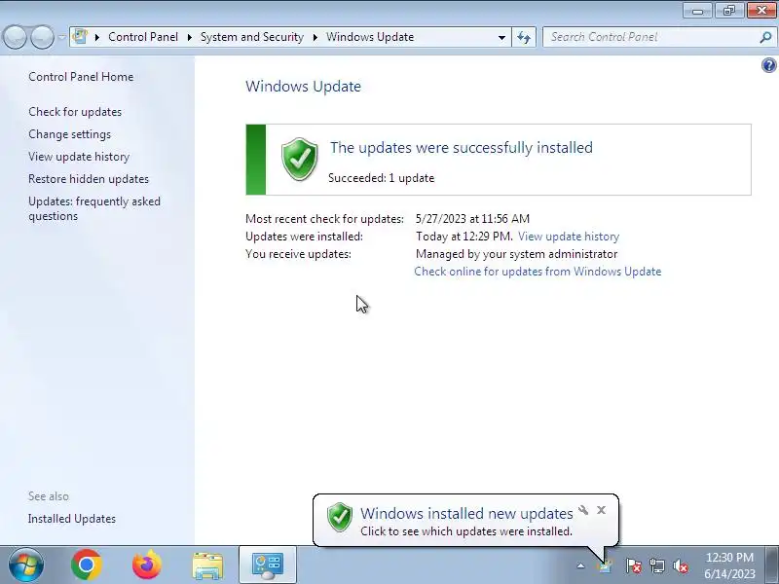Expand arrow after System and Security breadcrumb
The height and width of the screenshot is (584, 779).
point(315,37)
